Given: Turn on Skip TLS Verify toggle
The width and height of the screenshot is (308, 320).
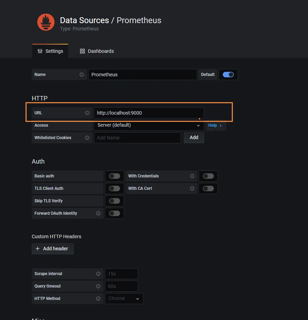Looking at the screenshot, I should coord(115,201).
